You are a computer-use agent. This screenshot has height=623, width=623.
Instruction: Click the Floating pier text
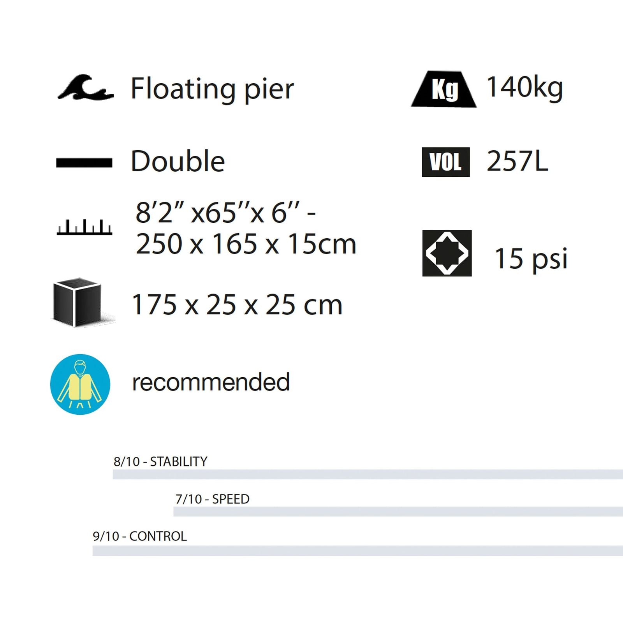[212, 89]
